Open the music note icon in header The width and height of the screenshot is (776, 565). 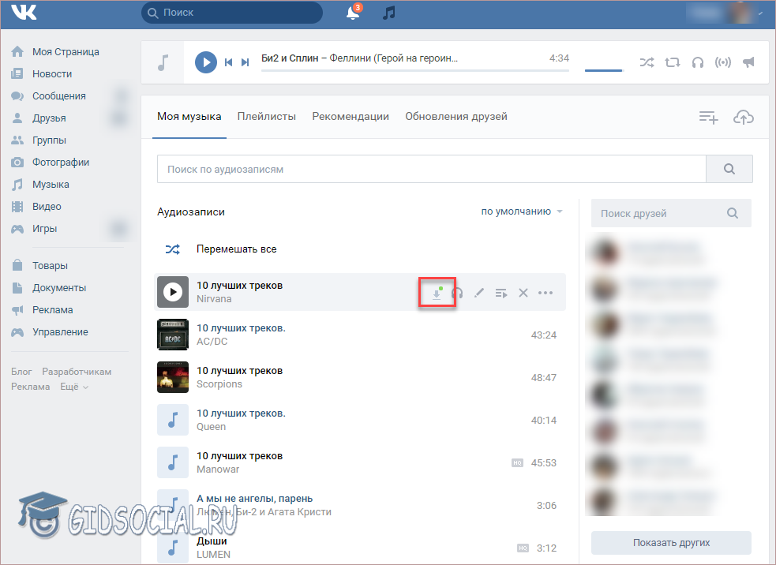(388, 13)
